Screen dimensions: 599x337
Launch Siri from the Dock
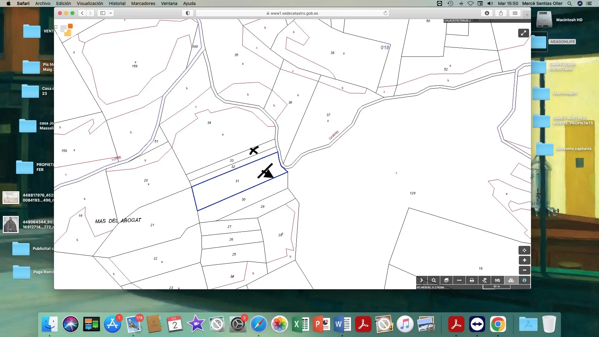click(71, 324)
